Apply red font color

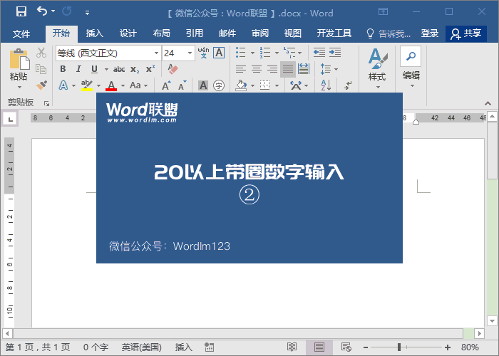coord(111,85)
